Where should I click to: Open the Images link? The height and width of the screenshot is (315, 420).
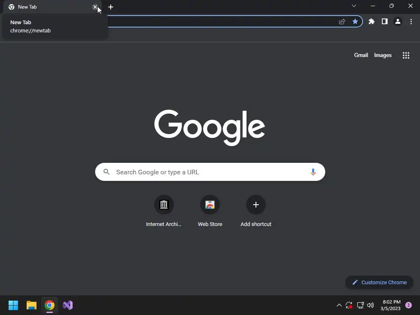pyautogui.click(x=383, y=55)
